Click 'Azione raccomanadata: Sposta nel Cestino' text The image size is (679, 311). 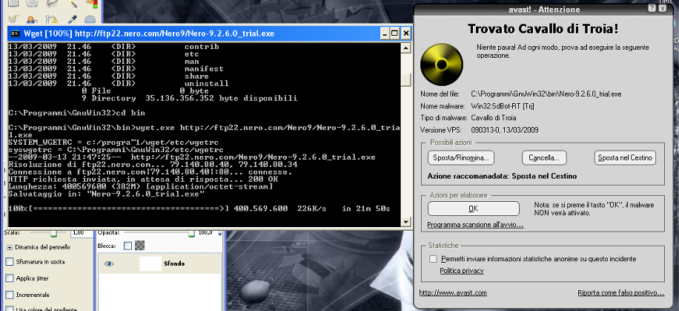tap(502, 177)
